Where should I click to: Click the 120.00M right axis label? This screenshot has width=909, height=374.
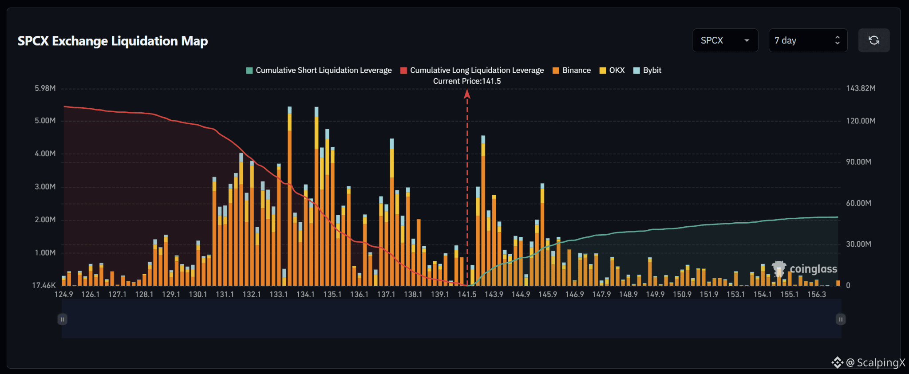pyautogui.click(x=861, y=121)
